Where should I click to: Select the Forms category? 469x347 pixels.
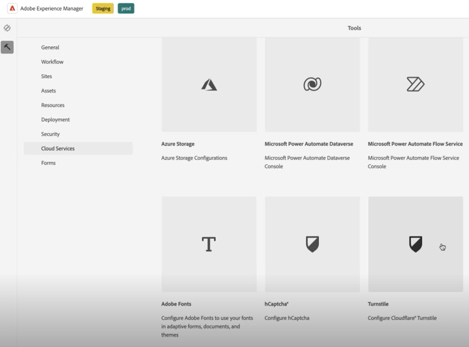click(x=48, y=163)
